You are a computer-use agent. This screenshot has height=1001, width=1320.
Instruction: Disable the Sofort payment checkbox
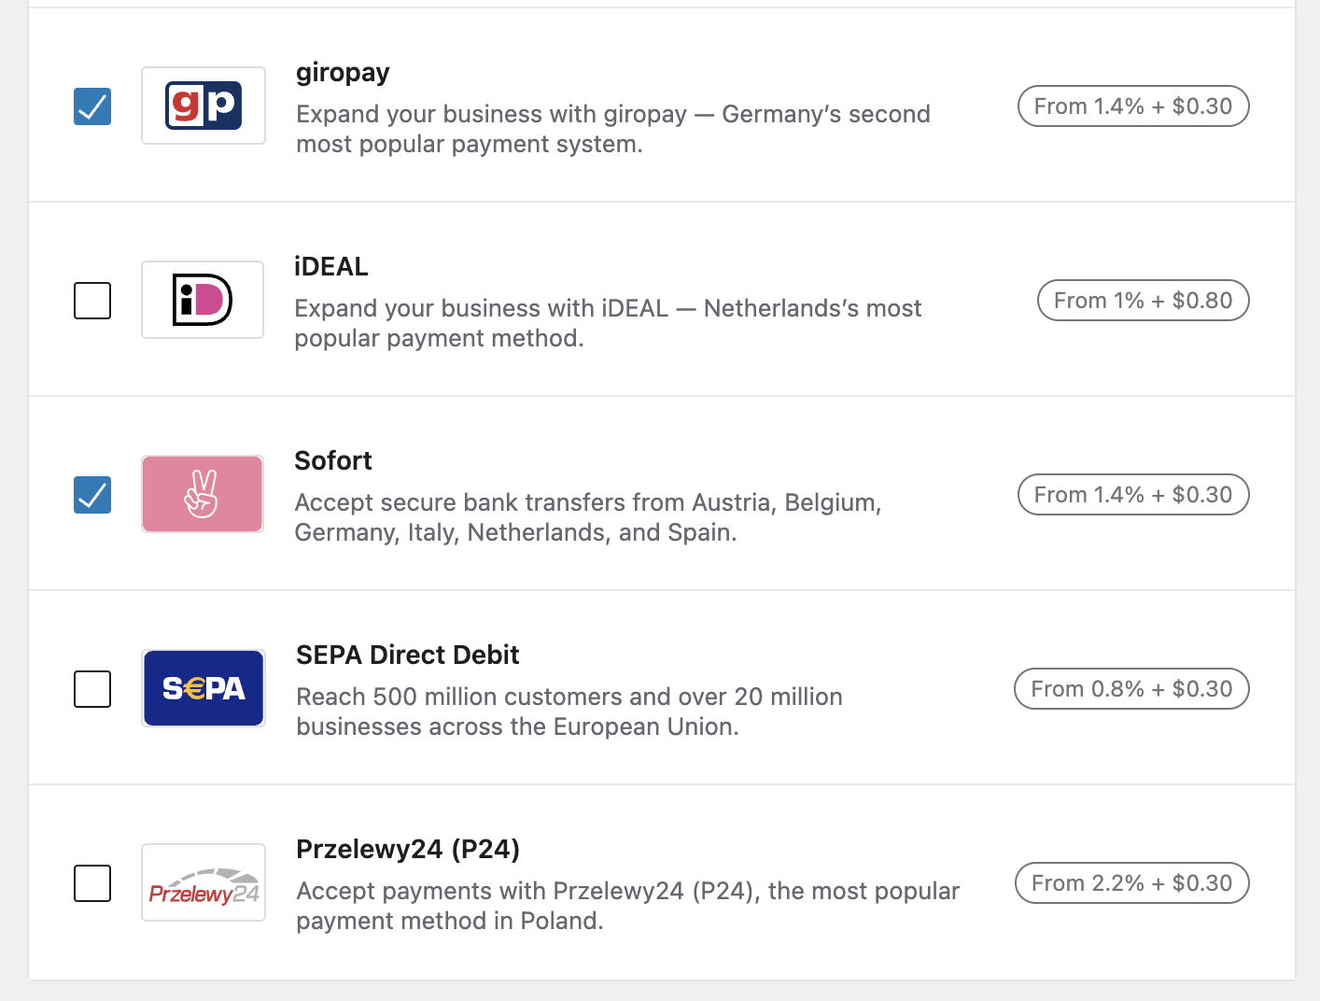click(x=92, y=495)
